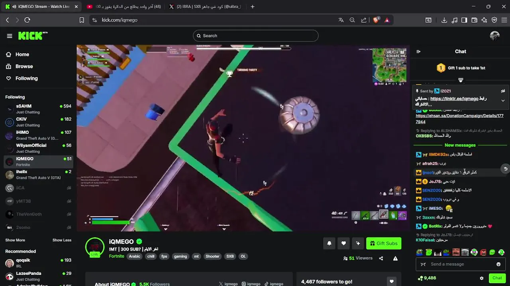Click Show Less in Following list
Image resolution: width=510 pixels, height=286 pixels.
(62, 240)
